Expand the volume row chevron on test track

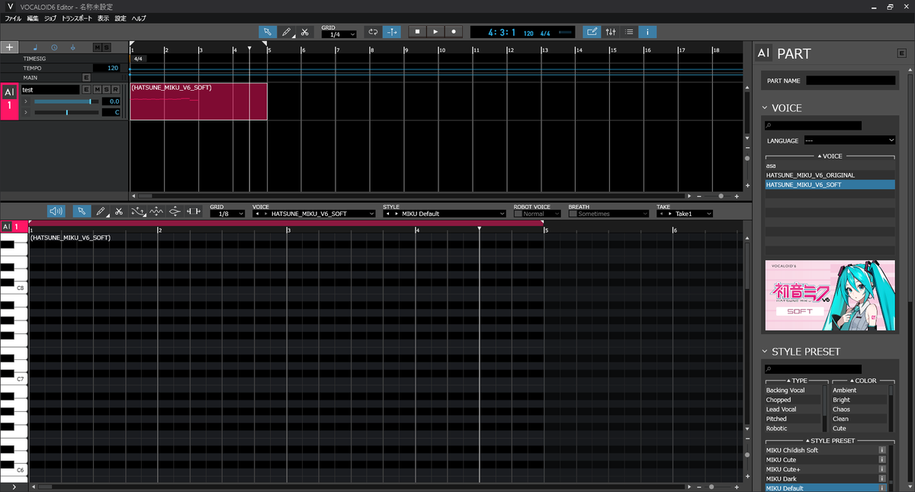click(25, 101)
